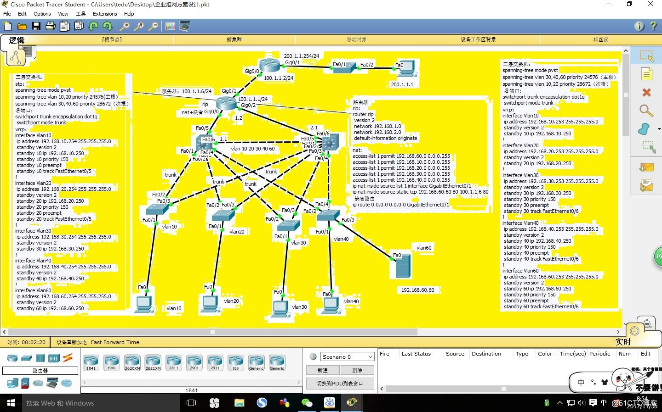Viewport: 662px width, 412px height.
Task: Activate the red X Delete tool
Action: click(646, 92)
